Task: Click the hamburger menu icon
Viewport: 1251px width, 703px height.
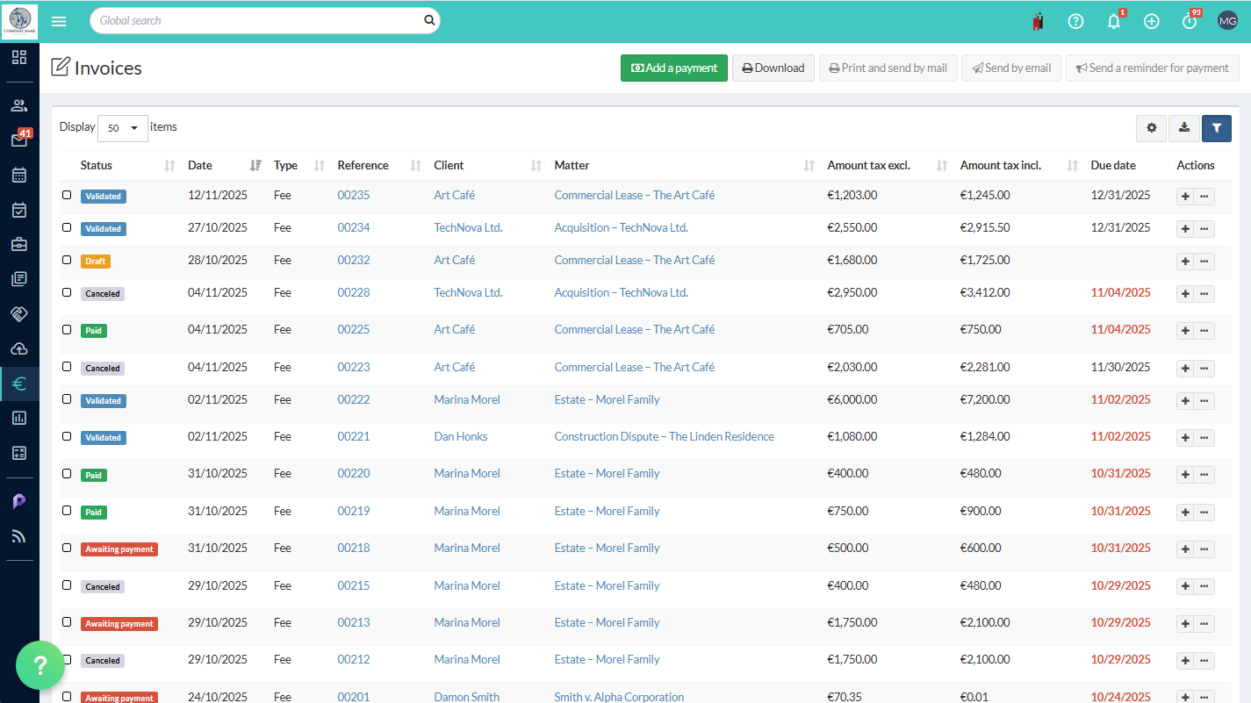Action: (x=59, y=21)
